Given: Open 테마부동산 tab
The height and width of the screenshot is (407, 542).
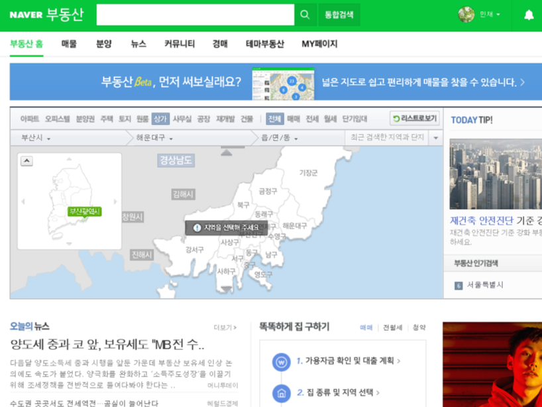Looking at the screenshot, I should coord(265,44).
